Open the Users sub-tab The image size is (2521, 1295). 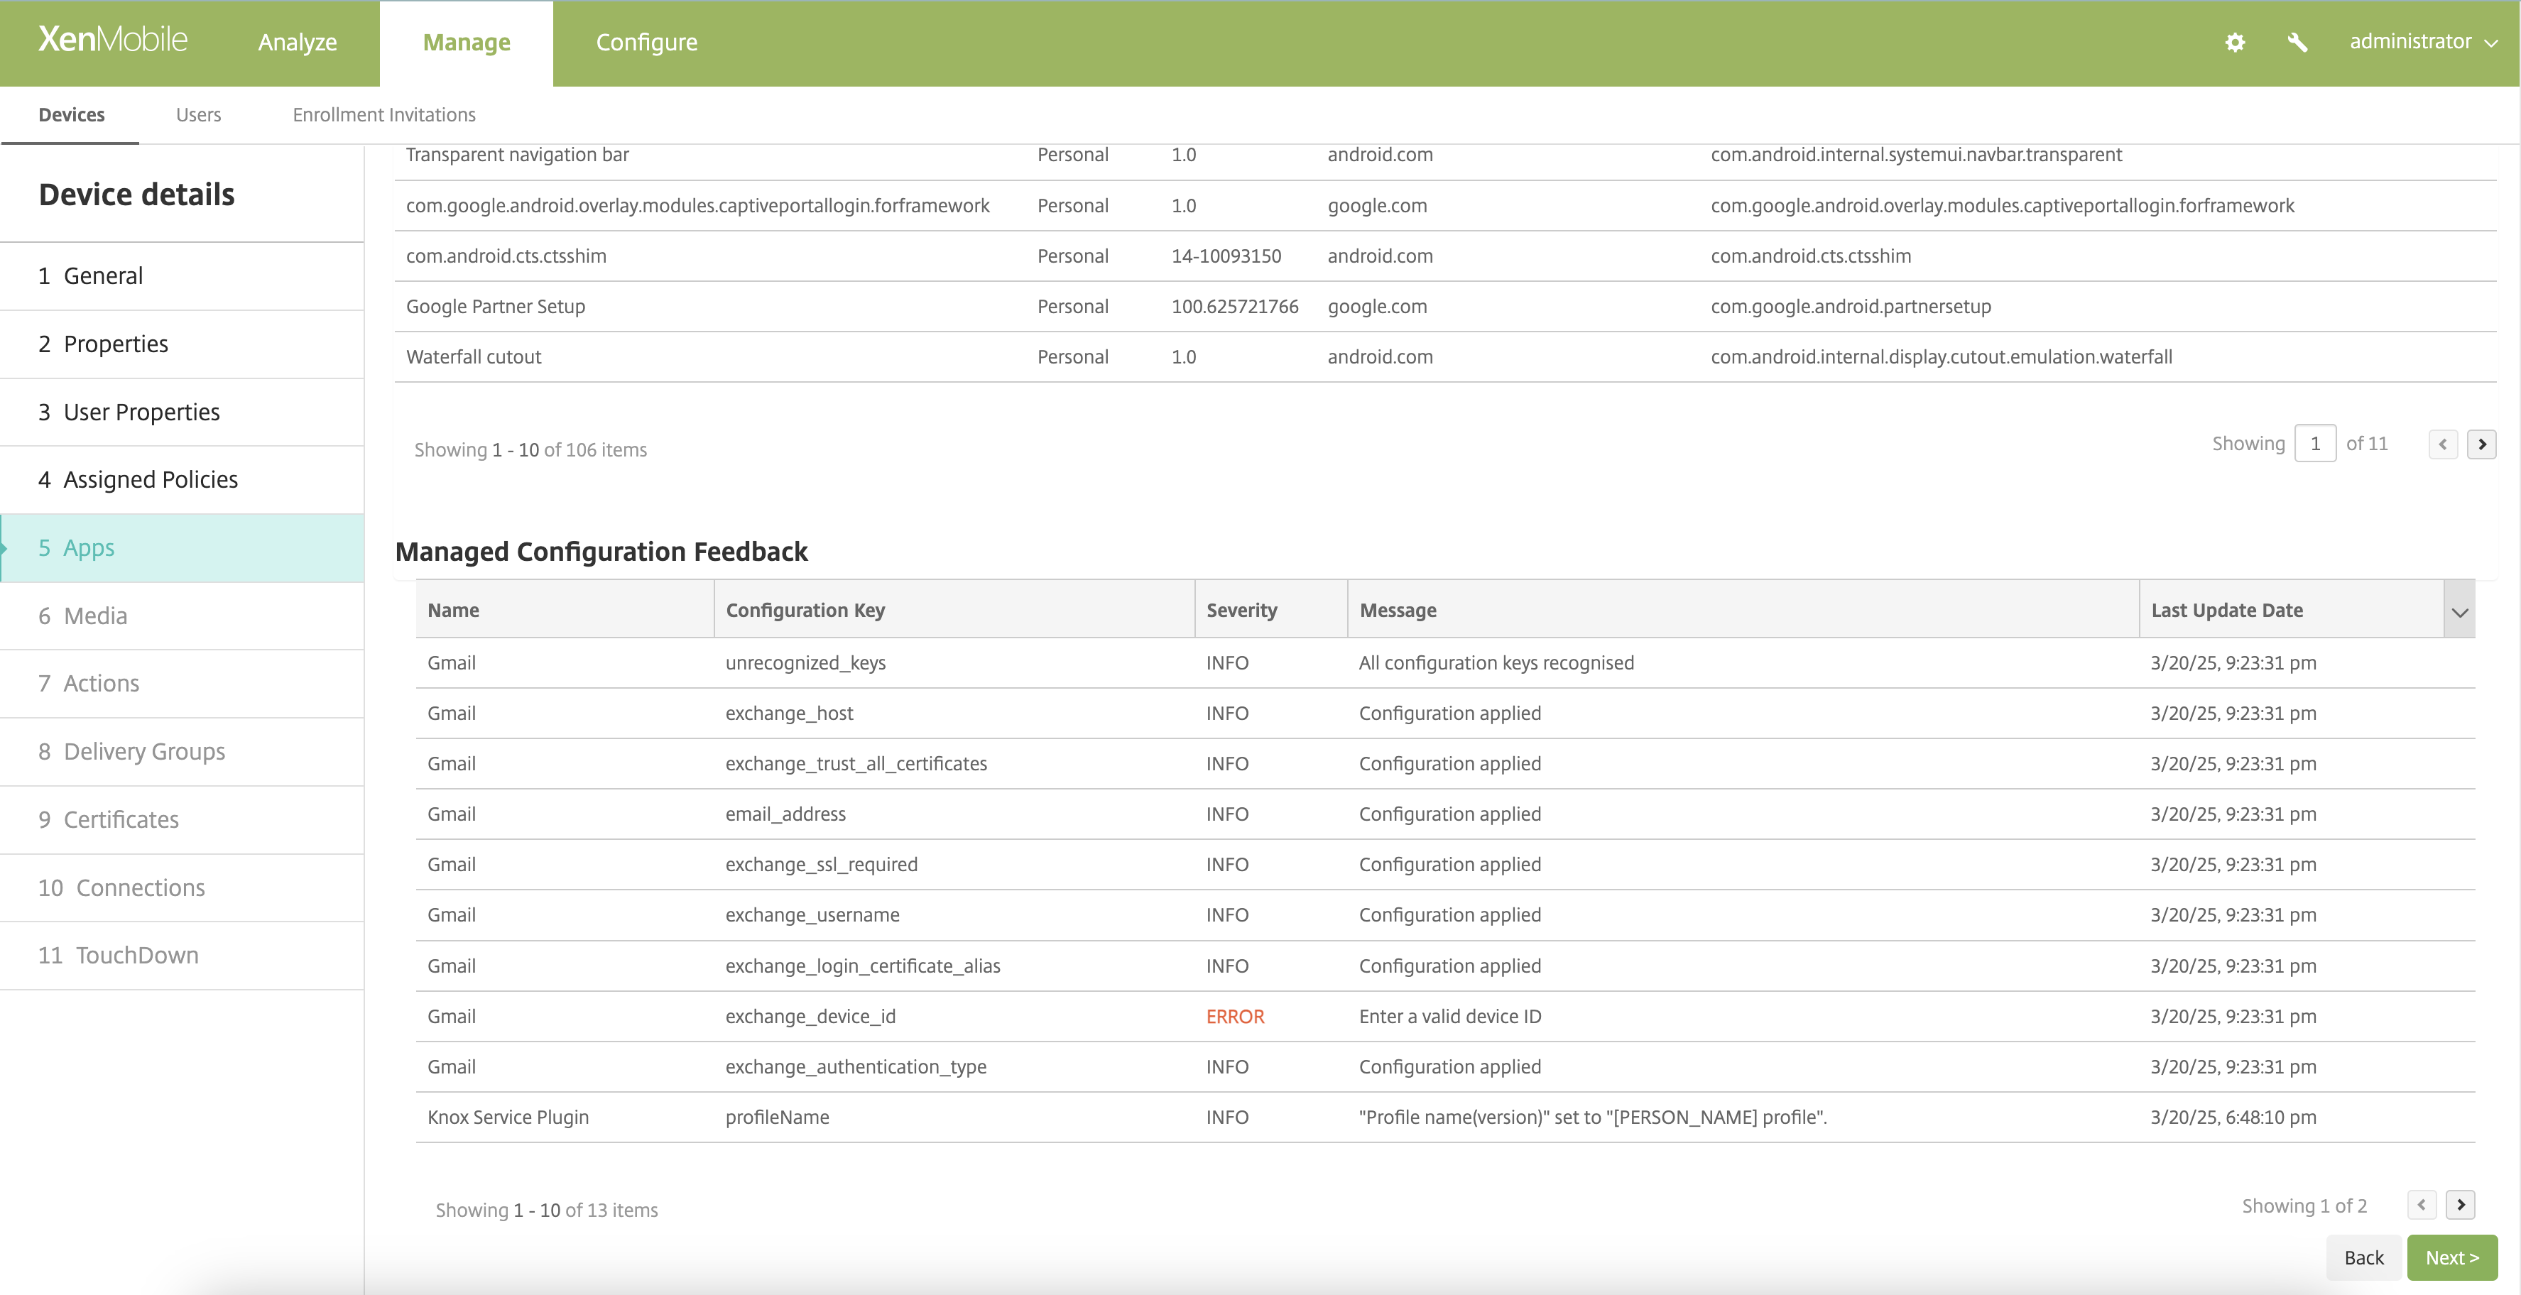(x=199, y=114)
